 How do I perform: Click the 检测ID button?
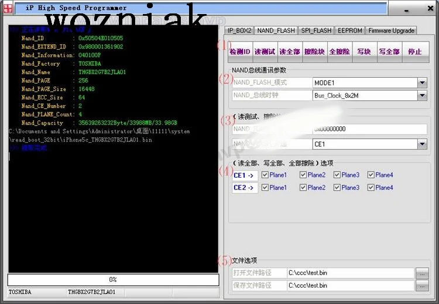[x=240, y=52]
